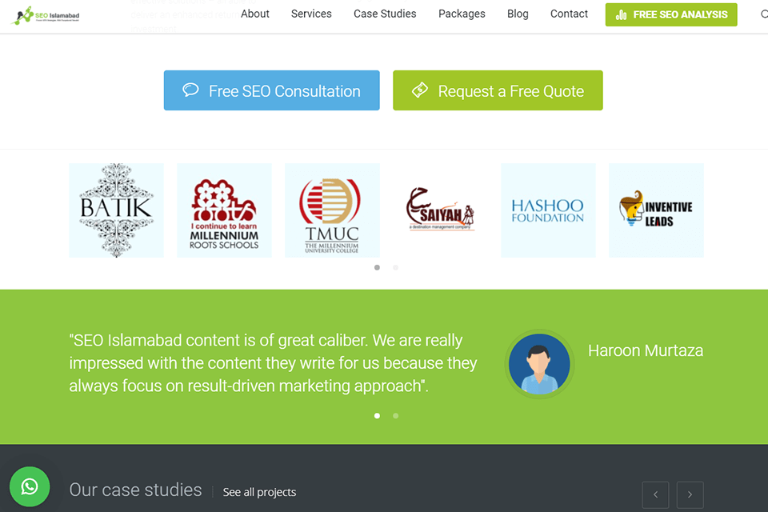Select the Saiyah client logo
This screenshot has width=768, height=512.
(440, 210)
